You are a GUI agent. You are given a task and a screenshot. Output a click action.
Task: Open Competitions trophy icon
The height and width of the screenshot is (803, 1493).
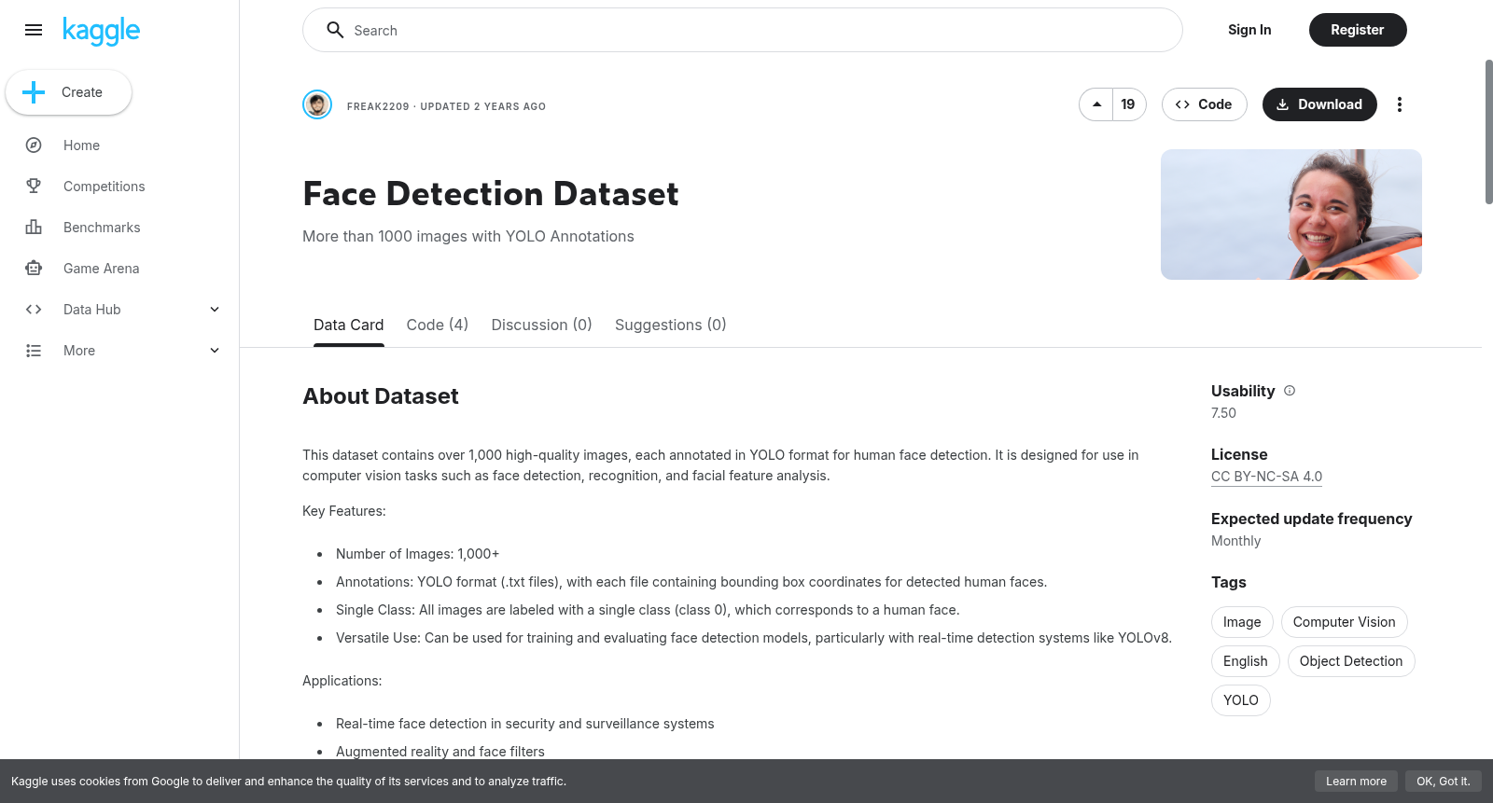tap(34, 187)
